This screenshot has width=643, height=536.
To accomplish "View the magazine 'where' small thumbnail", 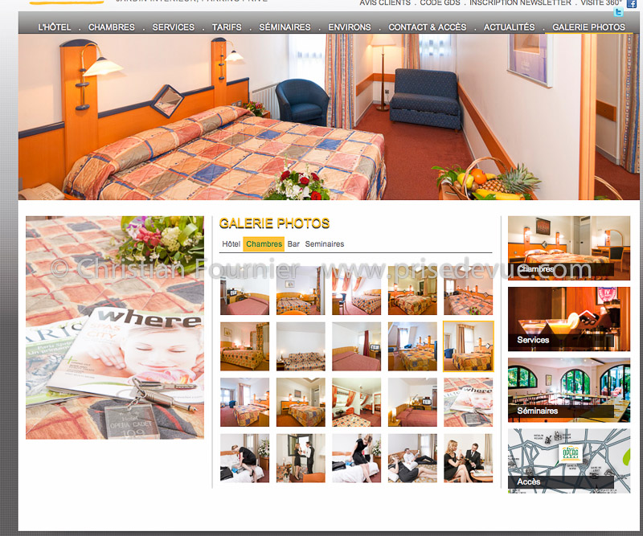I will pyautogui.click(x=469, y=403).
